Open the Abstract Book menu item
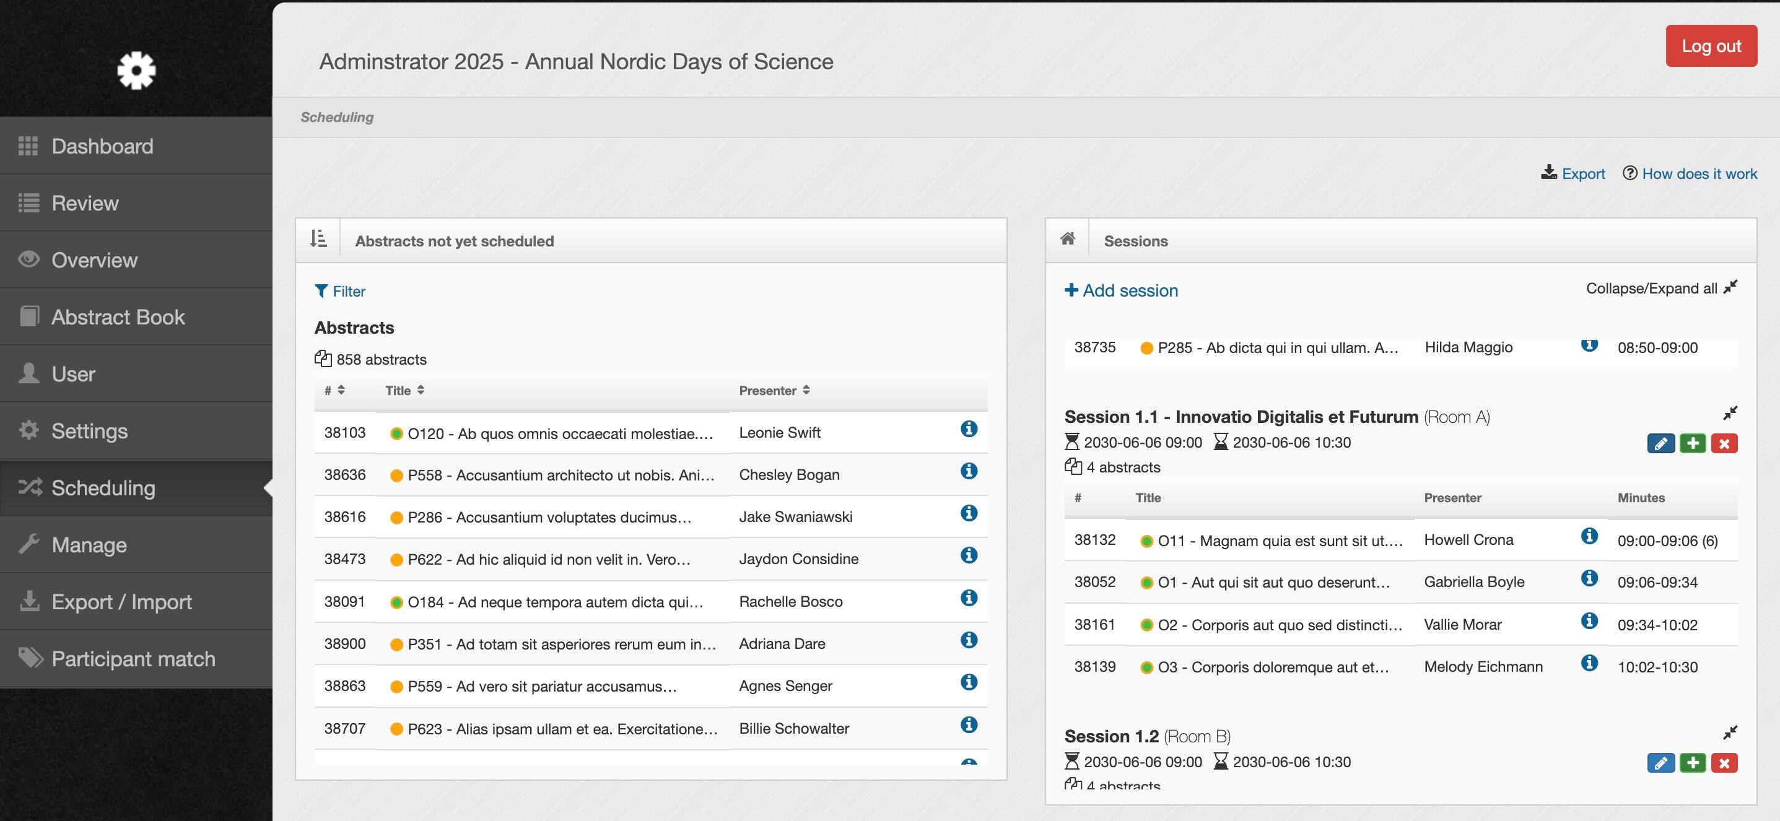1780x821 pixels. coord(118,317)
